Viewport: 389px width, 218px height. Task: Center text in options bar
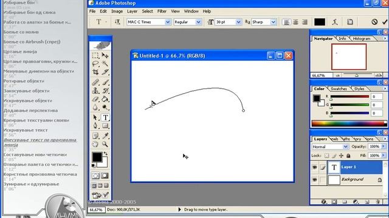point(295,22)
